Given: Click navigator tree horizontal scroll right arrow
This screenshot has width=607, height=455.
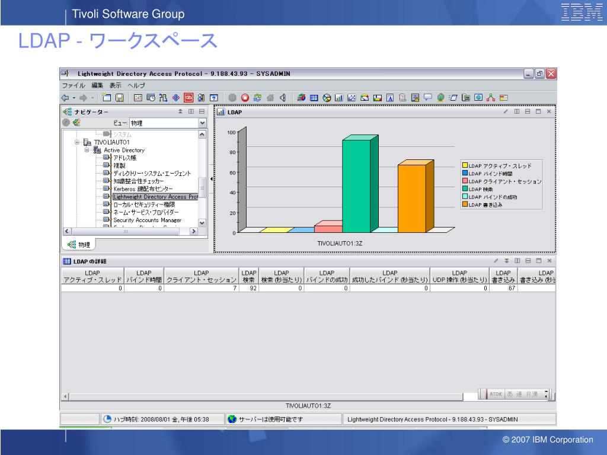Looking at the screenshot, I should 194,231.
